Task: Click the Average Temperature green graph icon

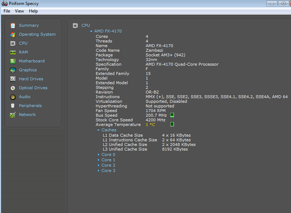Action: (172, 125)
